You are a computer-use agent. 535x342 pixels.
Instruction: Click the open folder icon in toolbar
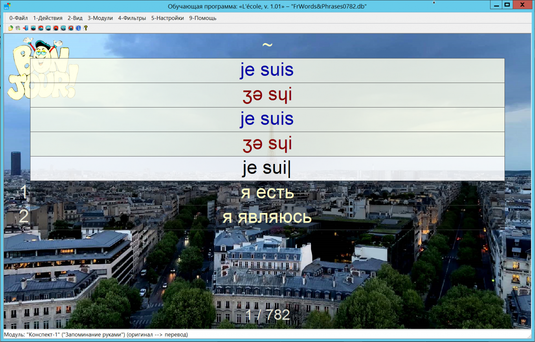pos(11,28)
